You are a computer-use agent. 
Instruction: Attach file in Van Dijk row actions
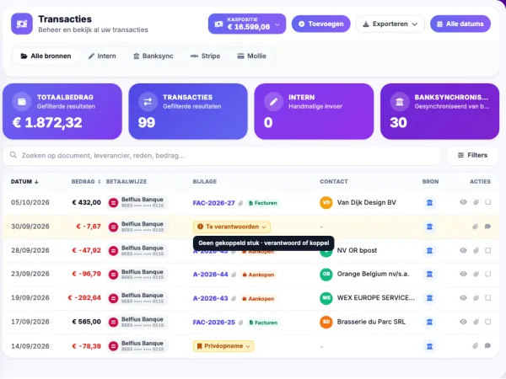476,202
